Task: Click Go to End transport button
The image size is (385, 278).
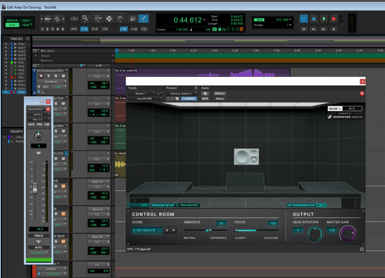Action: [x=333, y=29]
